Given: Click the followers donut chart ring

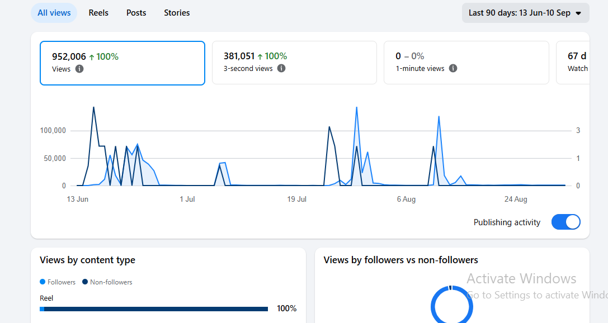Looking at the screenshot, I should click(x=452, y=304).
